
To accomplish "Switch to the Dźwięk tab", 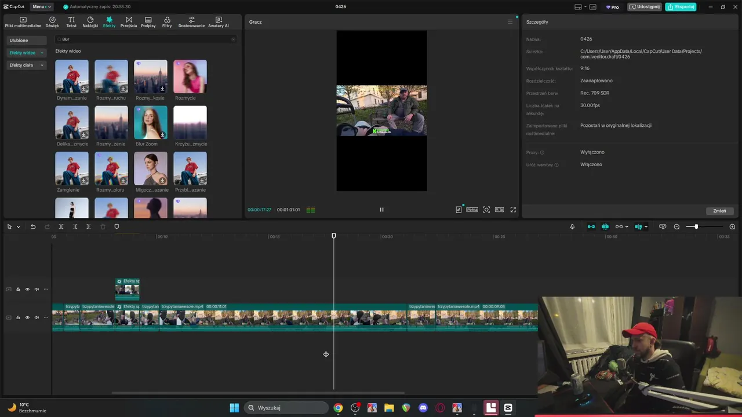I will tap(52, 22).
